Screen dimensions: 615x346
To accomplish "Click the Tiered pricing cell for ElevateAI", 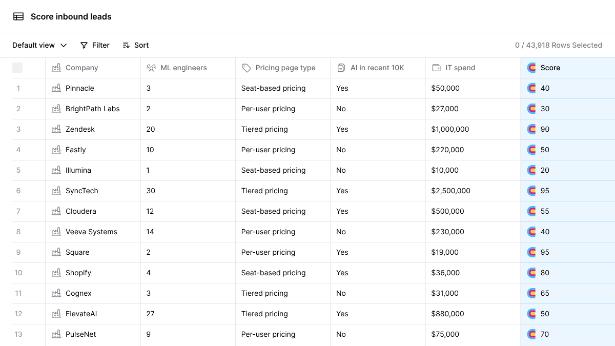I will (x=283, y=314).
